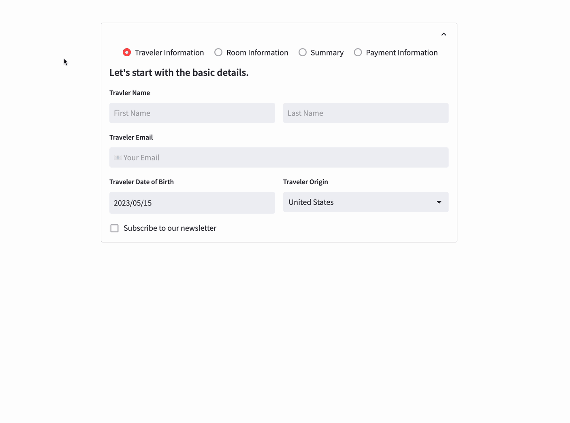
Task: Click the Traveler Date of Birth field
Action: pyautogui.click(x=192, y=203)
